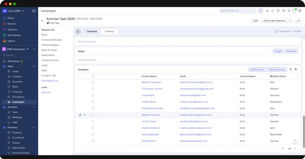This screenshot has height=159, width=305.
Task: Click the Add Contacts button
Action: (x=257, y=70)
